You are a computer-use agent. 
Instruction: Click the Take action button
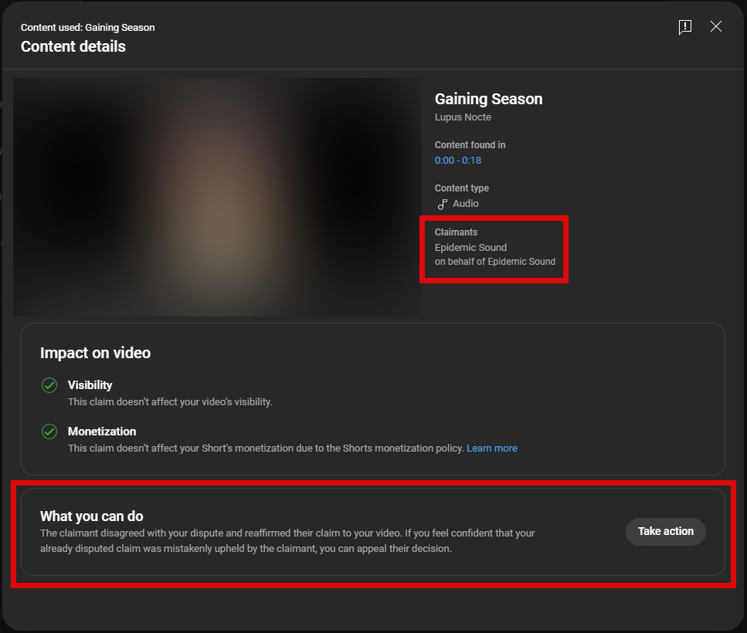666,532
